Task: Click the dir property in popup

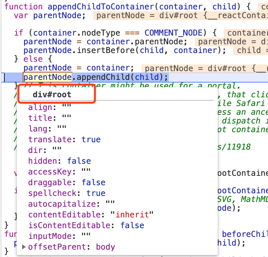Action: pyautogui.click(x=45, y=150)
